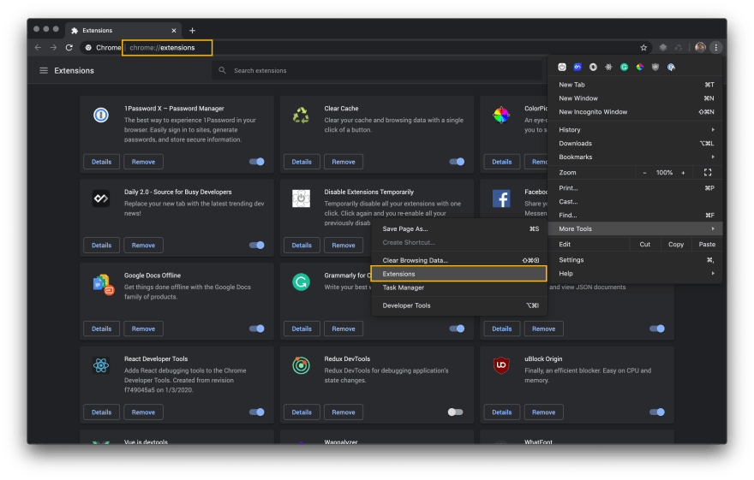The height and width of the screenshot is (480, 754).
Task: Click the Redux DevTools card icon
Action: (x=301, y=365)
